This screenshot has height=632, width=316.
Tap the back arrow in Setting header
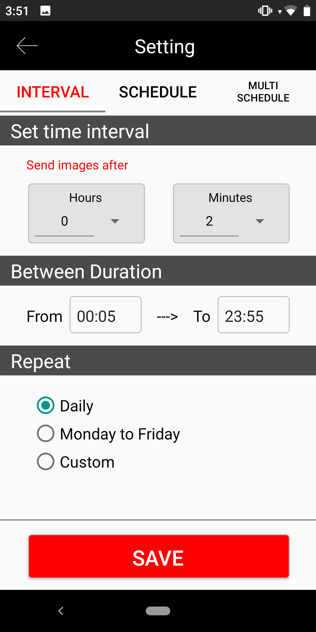click(27, 46)
